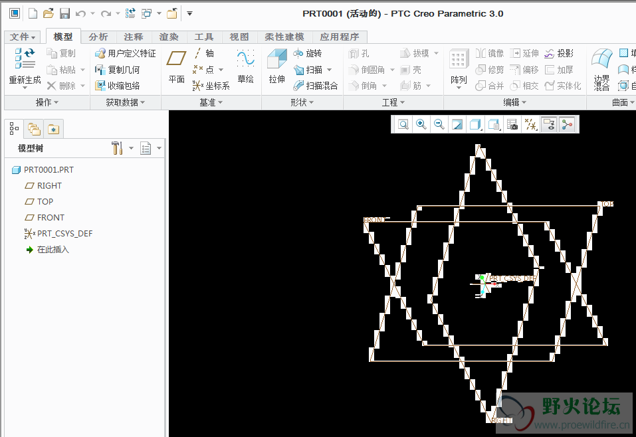This screenshot has width=636, height=437.
Task: Click the 阵列 pattern tool
Action: click(459, 68)
